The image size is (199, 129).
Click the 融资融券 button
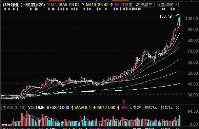click(144, 5)
